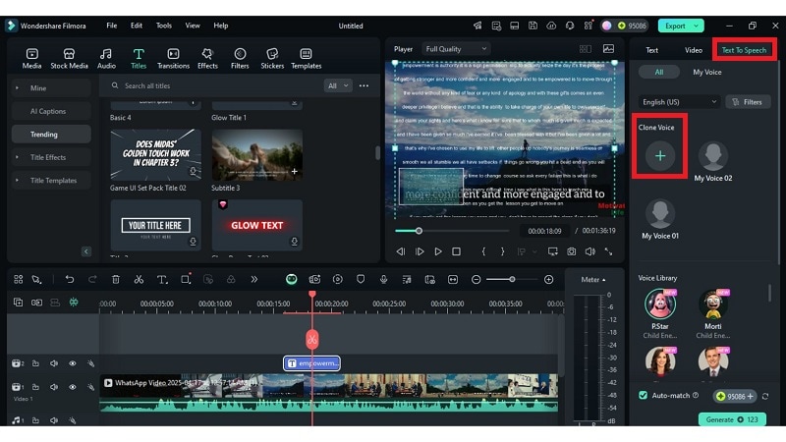
Task: Select AI Captions category
Action: [51, 111]
